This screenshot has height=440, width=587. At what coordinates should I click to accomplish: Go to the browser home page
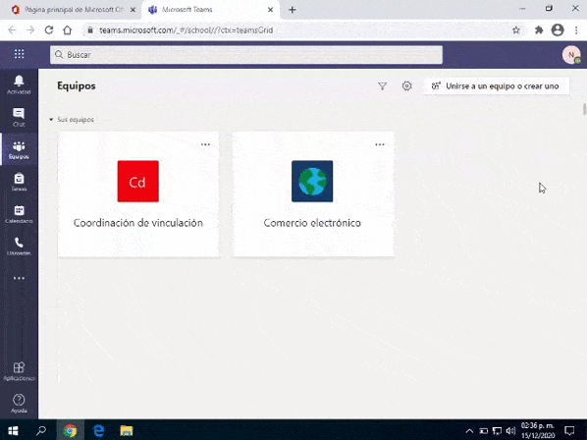click(x=67, y=30)
